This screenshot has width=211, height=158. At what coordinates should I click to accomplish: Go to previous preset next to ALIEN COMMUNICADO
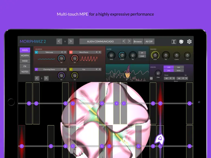tap(124, 41)
